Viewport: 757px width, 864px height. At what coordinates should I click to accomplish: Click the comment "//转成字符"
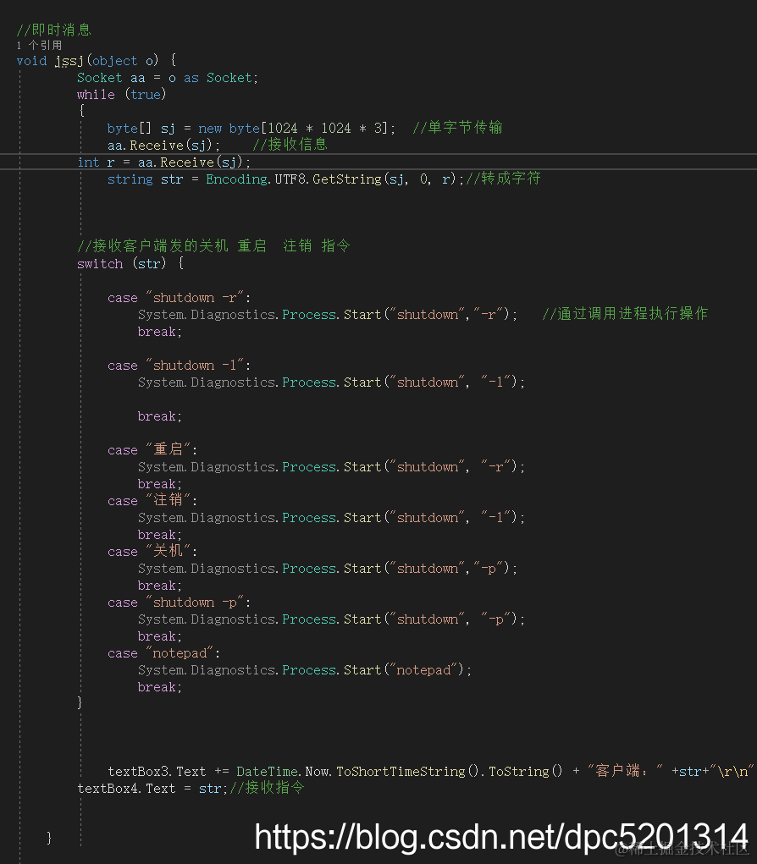coord(503,178)
